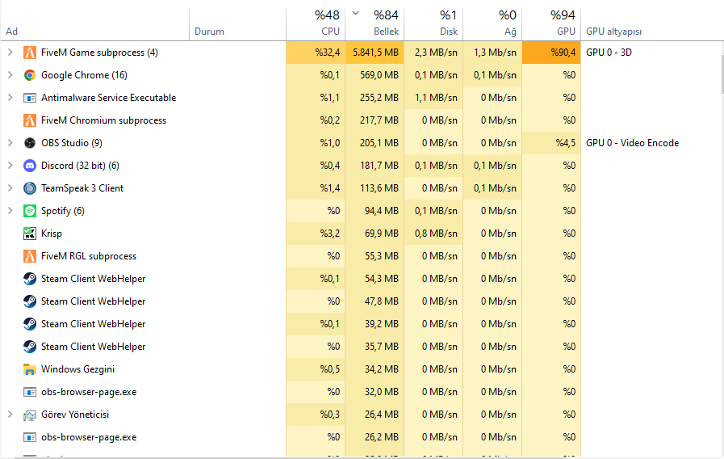Click the Krisp app icon
The width and height of the screenshot is (724, 459).
30,234
